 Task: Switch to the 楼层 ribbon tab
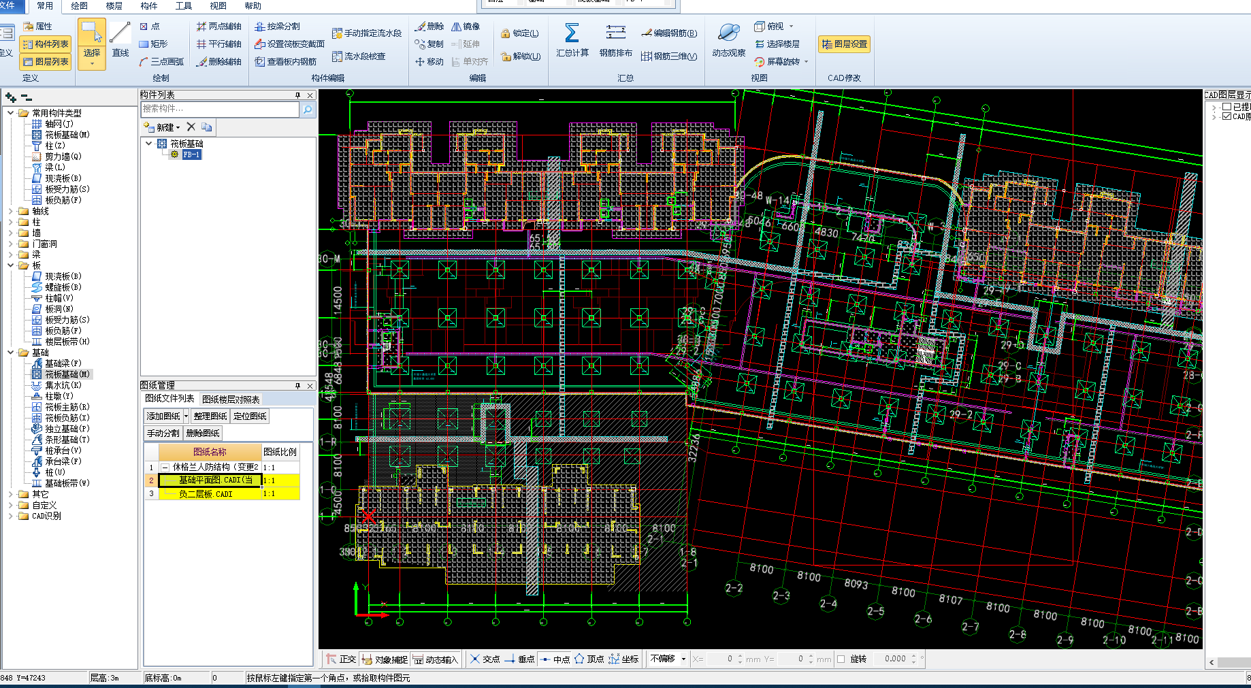[x=114, y=6]
